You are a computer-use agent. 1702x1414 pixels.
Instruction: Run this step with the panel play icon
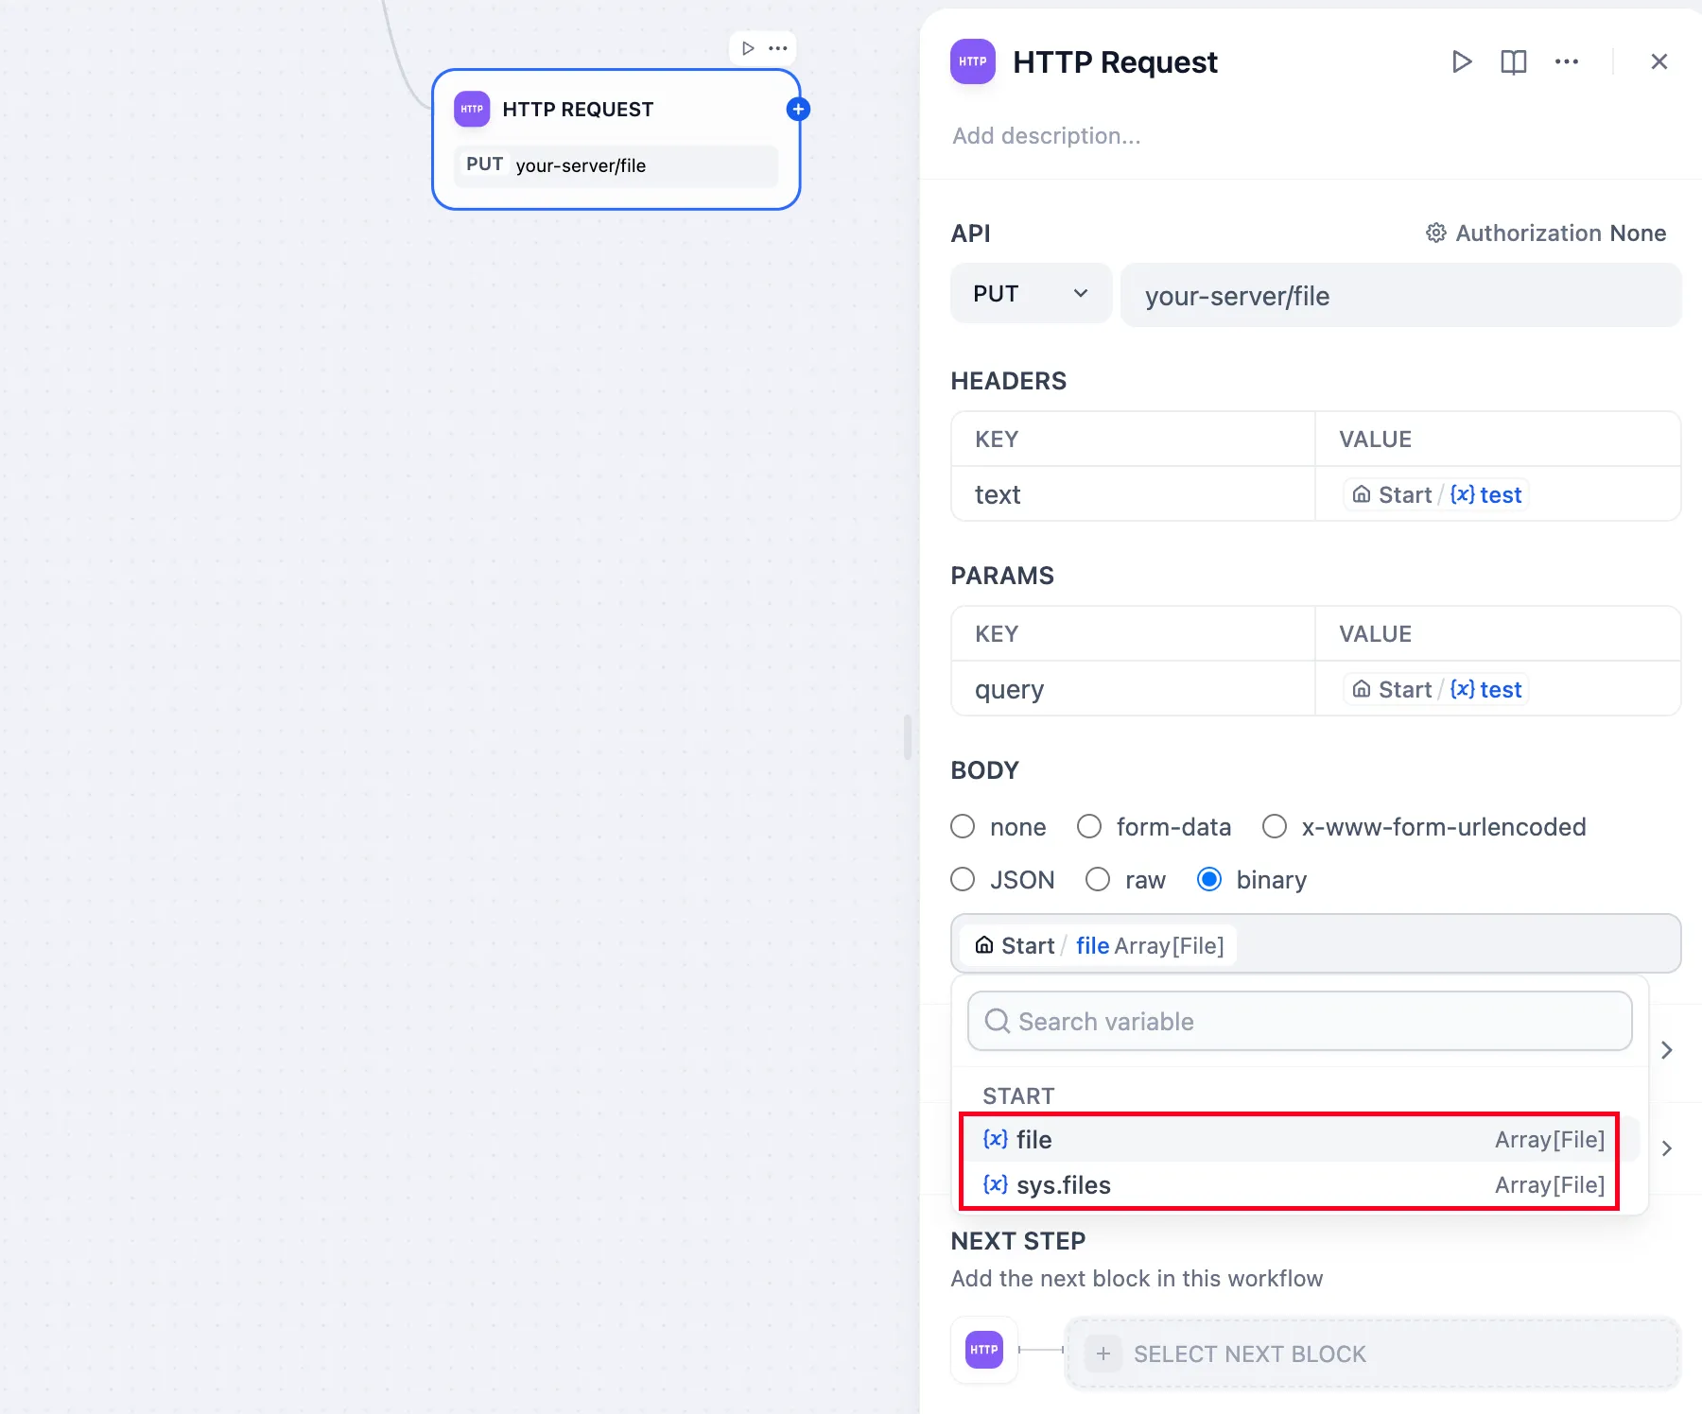[x=1461, y=62]
